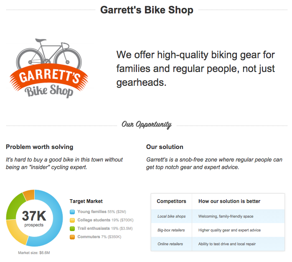292x262 pixels.
Task: Click the Our solution heading
Action: tap(165, 147)
